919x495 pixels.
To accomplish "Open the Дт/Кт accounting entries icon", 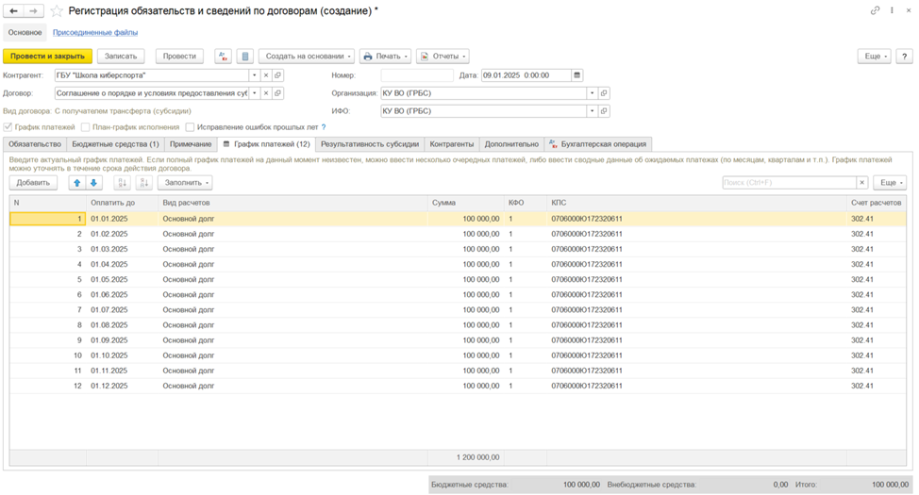I will 223,57.
